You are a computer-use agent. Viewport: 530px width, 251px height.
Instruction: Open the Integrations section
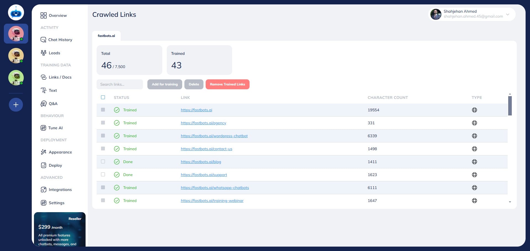(44, 190)
